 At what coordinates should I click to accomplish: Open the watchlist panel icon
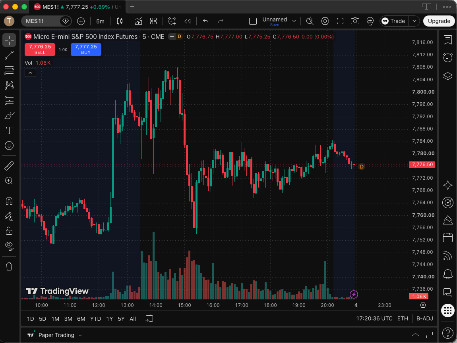click(448, 40)
